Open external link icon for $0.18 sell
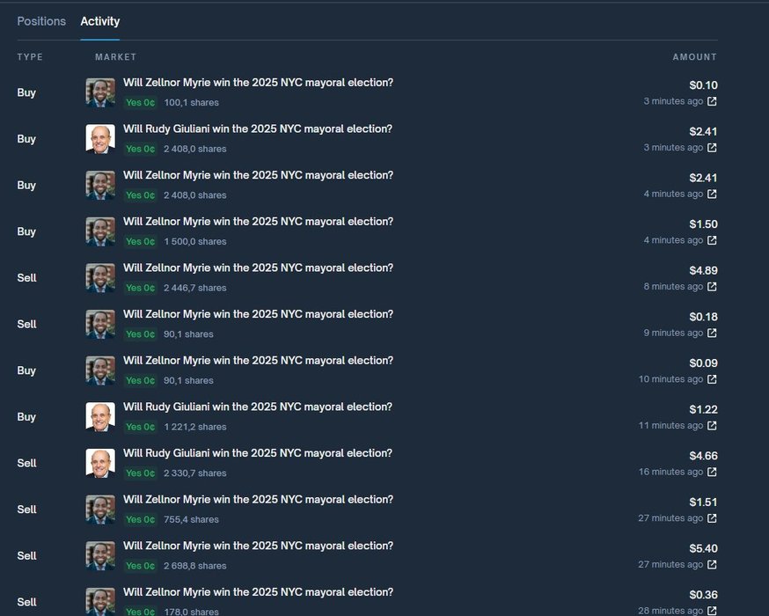The height and width of the screenshot is (616, 769). tap(712, 333)
